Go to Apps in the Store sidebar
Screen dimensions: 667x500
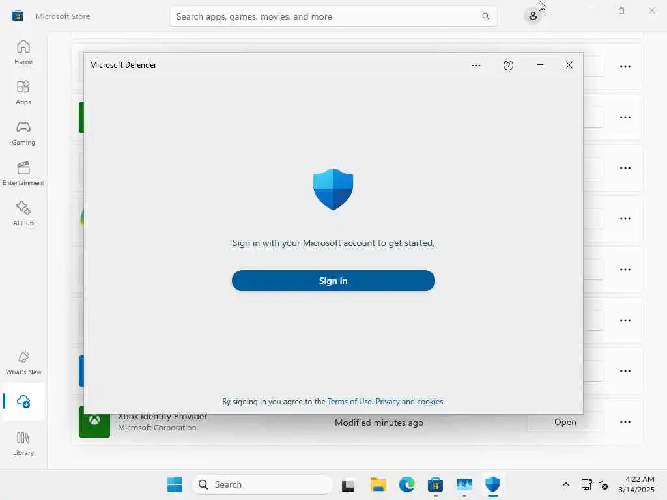tap(23, 92)
